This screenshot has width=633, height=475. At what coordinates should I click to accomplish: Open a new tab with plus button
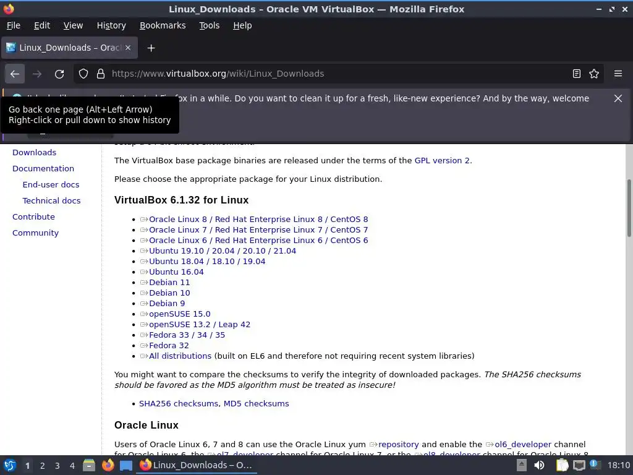151,48
